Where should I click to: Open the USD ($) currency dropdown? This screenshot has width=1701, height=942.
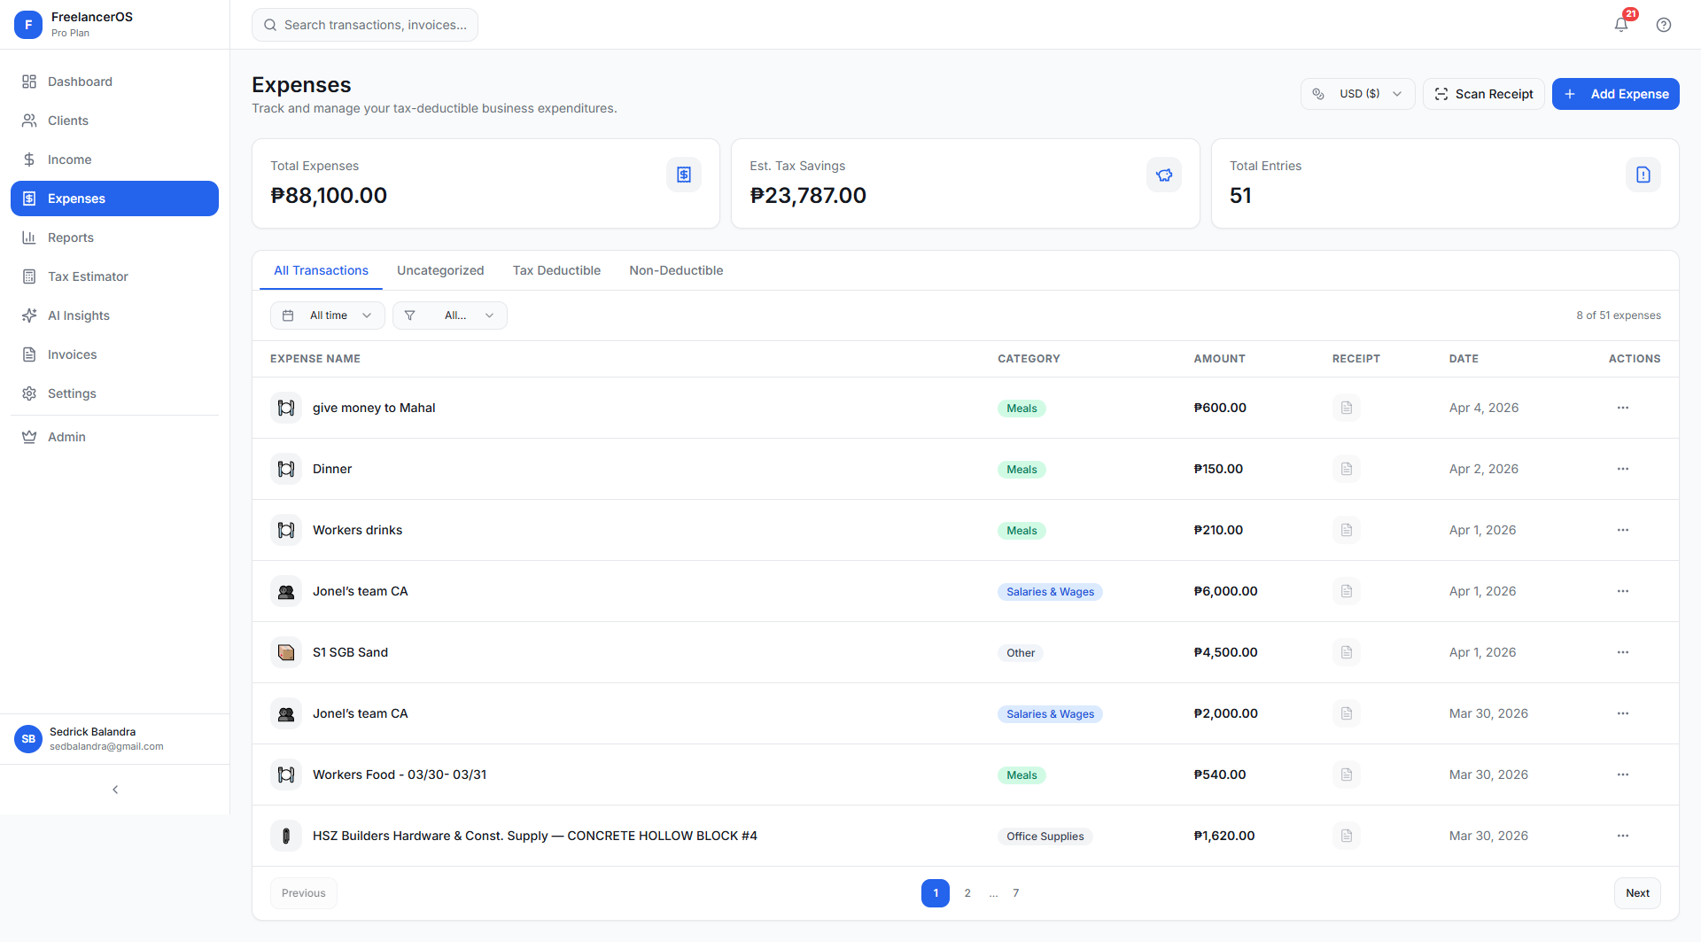pyautogui.click(x=1357, y=94)
